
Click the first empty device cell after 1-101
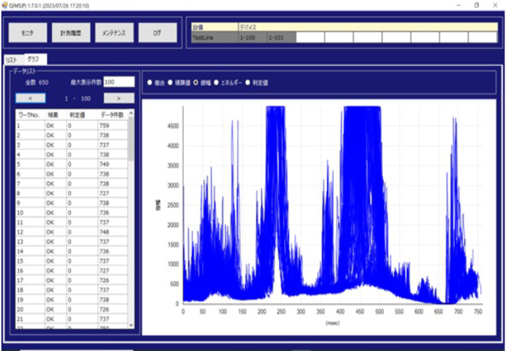(310, 38)
